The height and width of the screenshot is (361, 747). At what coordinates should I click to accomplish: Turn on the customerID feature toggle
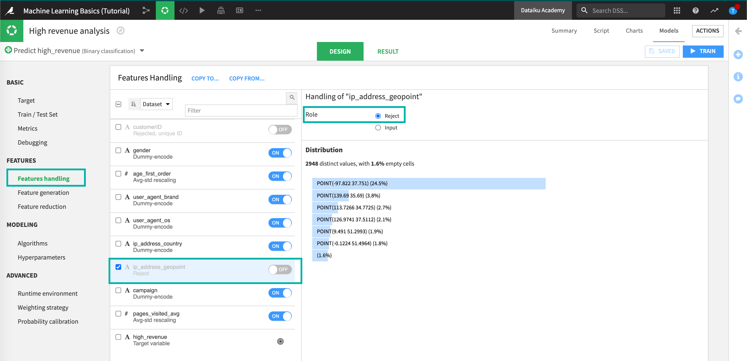click(x=280, y=129)
